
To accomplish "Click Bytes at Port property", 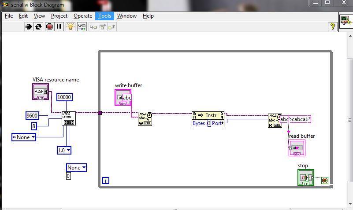I will 208,123.
